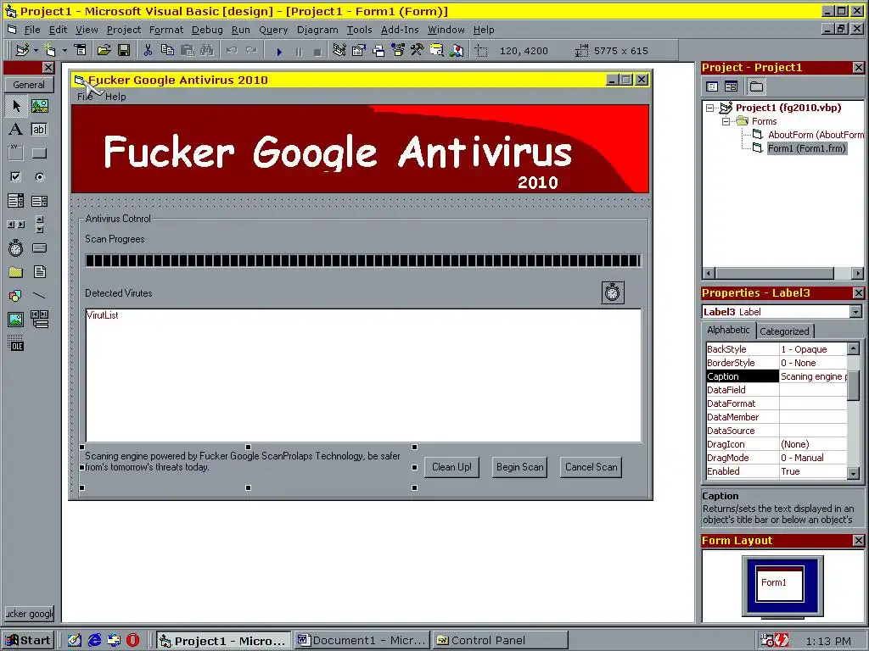Image resolution: width=869 pixels, height=651 pixels.
Task: Click the Begin Scan button
Action: 520,467
